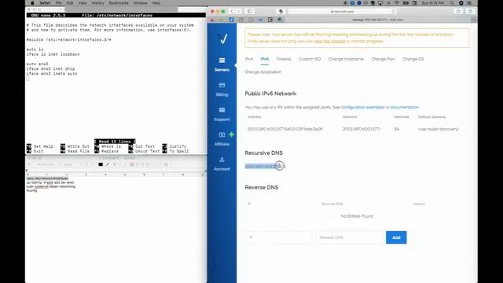
Task: Click the highlighted Recursive DNS address
Action: tap(265, 166)
